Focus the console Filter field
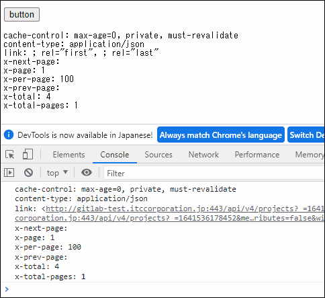The image size is (325, 298). pos(214,173)
